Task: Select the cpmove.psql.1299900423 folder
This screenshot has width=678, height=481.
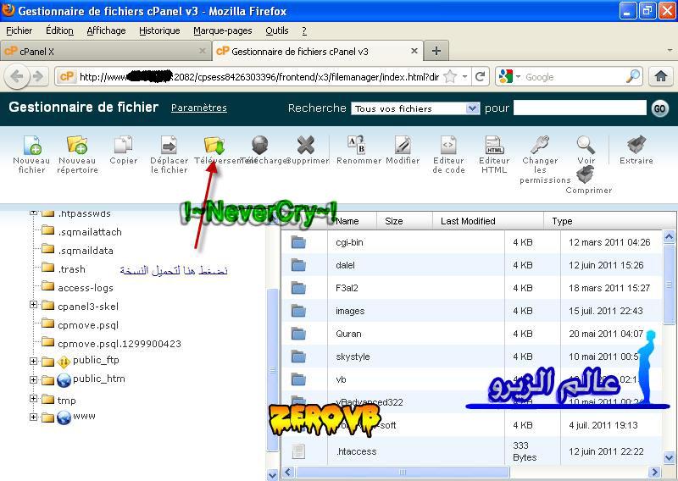Action: point(119,344)
